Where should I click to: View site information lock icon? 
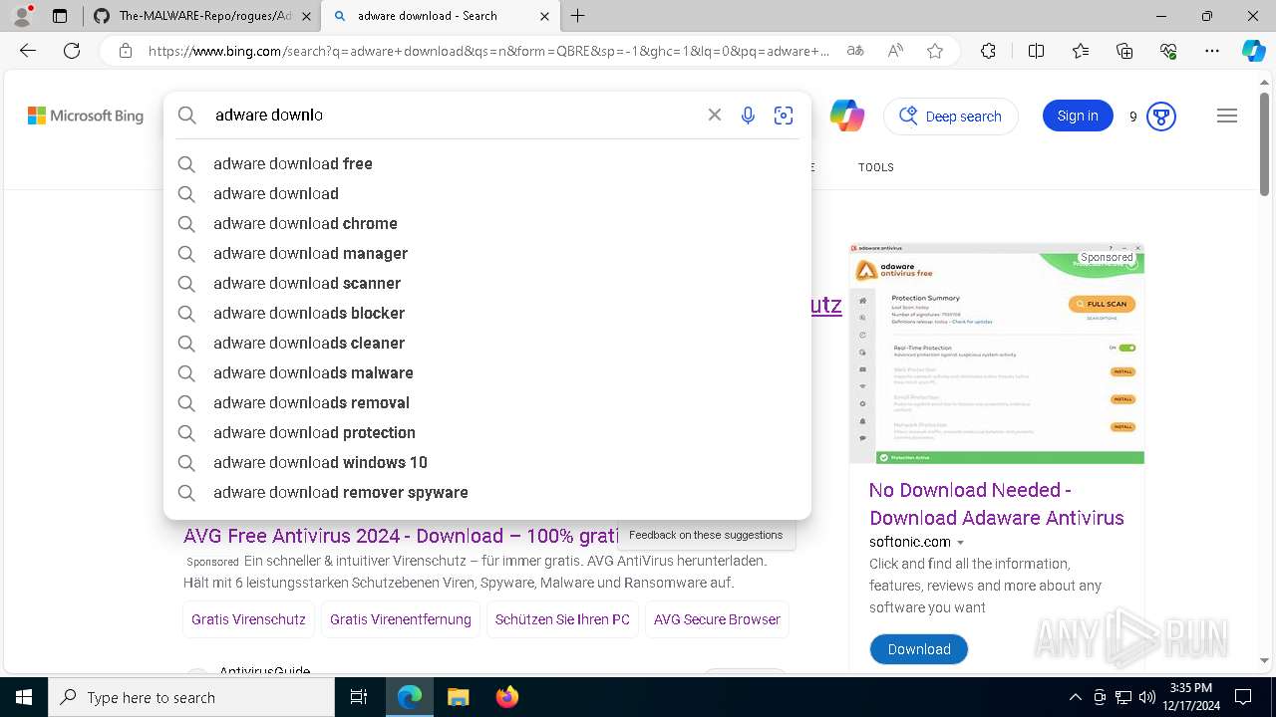click(125, 51)
